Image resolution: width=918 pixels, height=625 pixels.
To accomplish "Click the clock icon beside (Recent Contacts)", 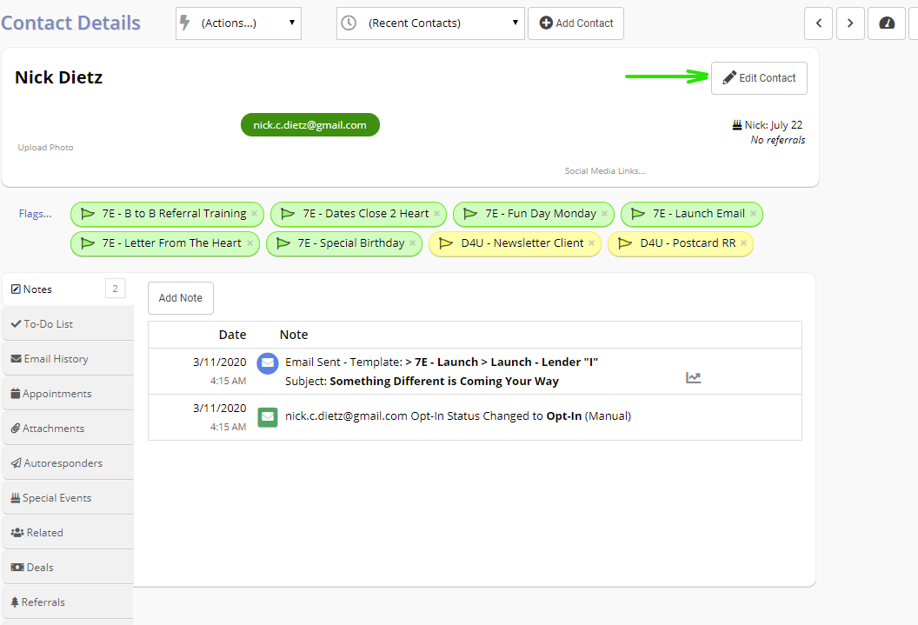I will tap(349, 23).
